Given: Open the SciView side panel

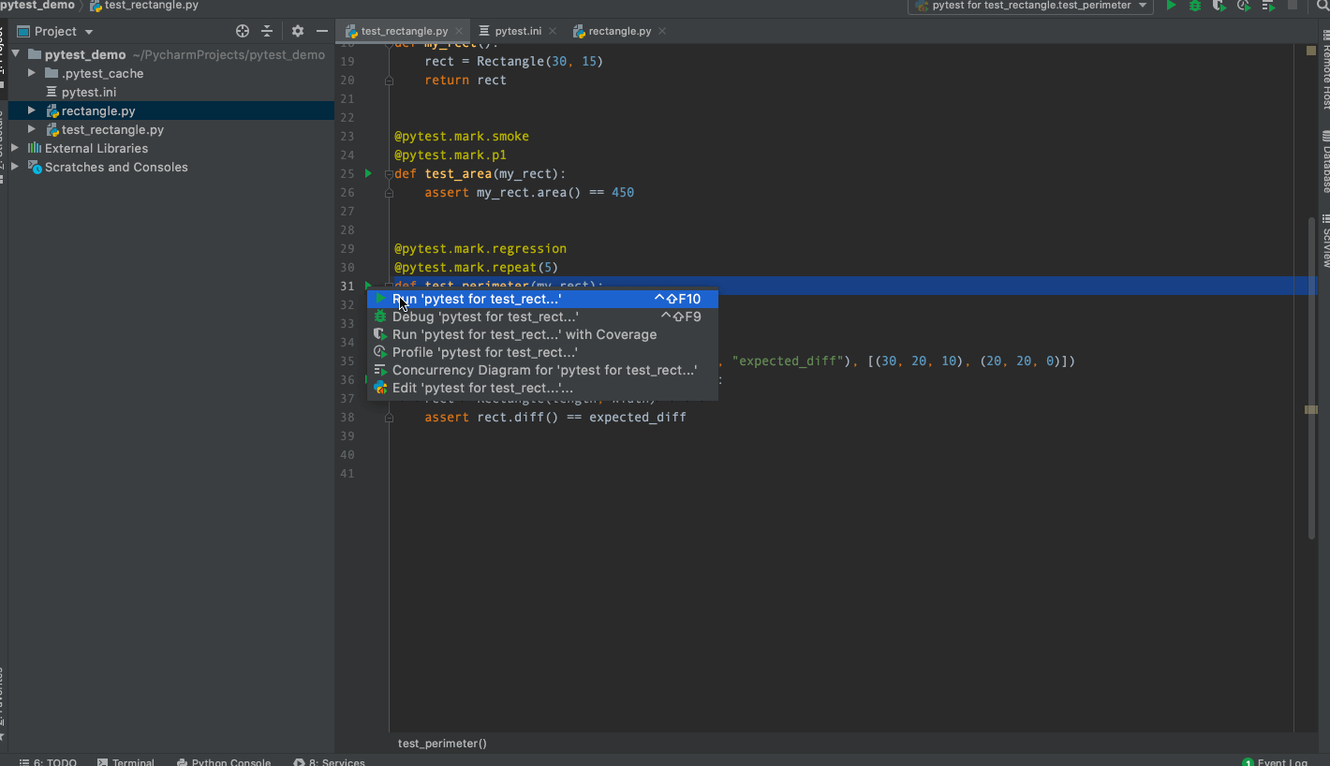Looking at the screenshot, I should [1324, 241].
